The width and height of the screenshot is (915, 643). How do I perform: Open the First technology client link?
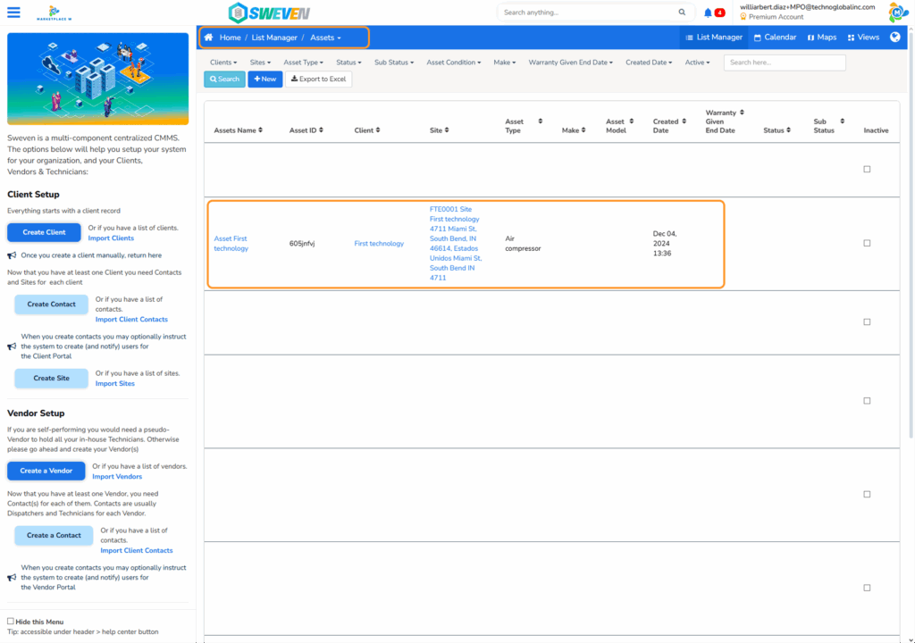379,243
